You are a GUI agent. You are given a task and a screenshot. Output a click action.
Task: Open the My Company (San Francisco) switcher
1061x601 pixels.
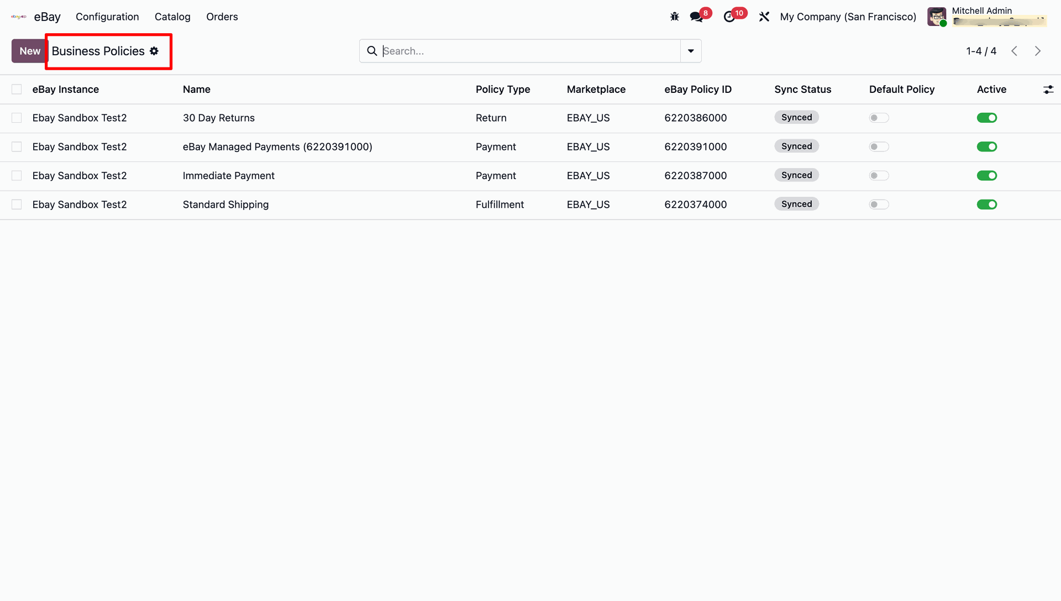[x=848, y=17]
